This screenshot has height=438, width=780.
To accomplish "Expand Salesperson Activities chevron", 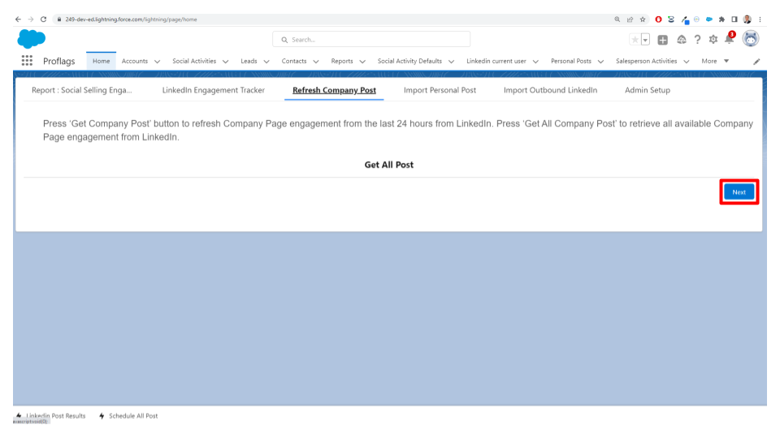I will pos(686,62).
